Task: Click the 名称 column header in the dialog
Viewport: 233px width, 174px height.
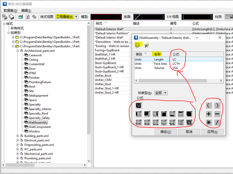Action: click(x=162, y=54)
